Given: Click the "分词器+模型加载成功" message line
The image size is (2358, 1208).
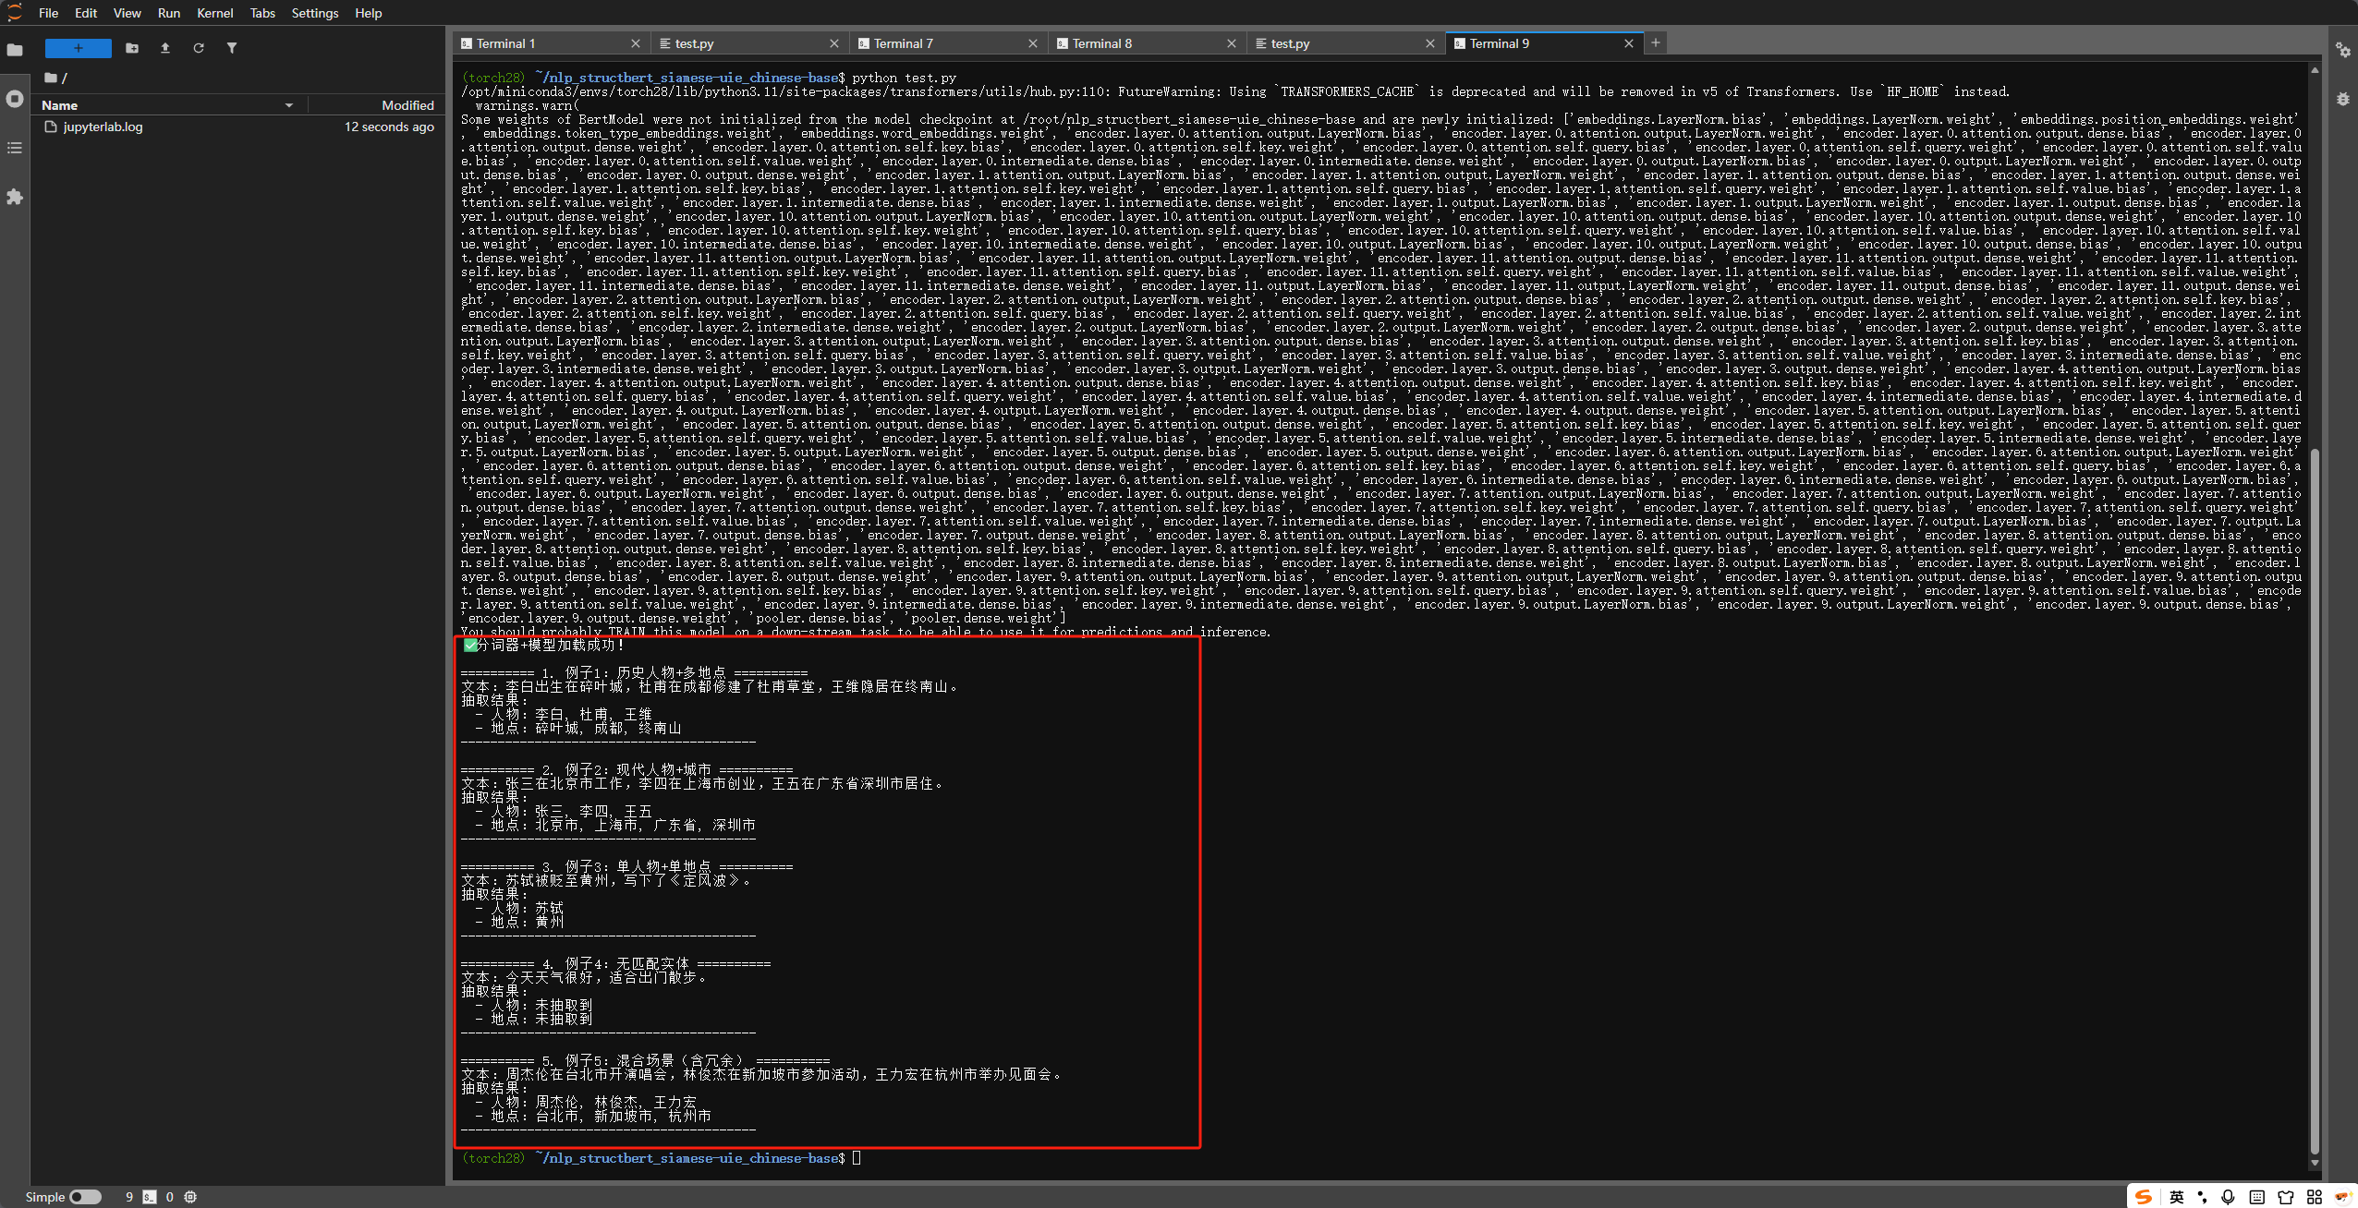Looking at the screenshot, I should (x=544, y=646).
